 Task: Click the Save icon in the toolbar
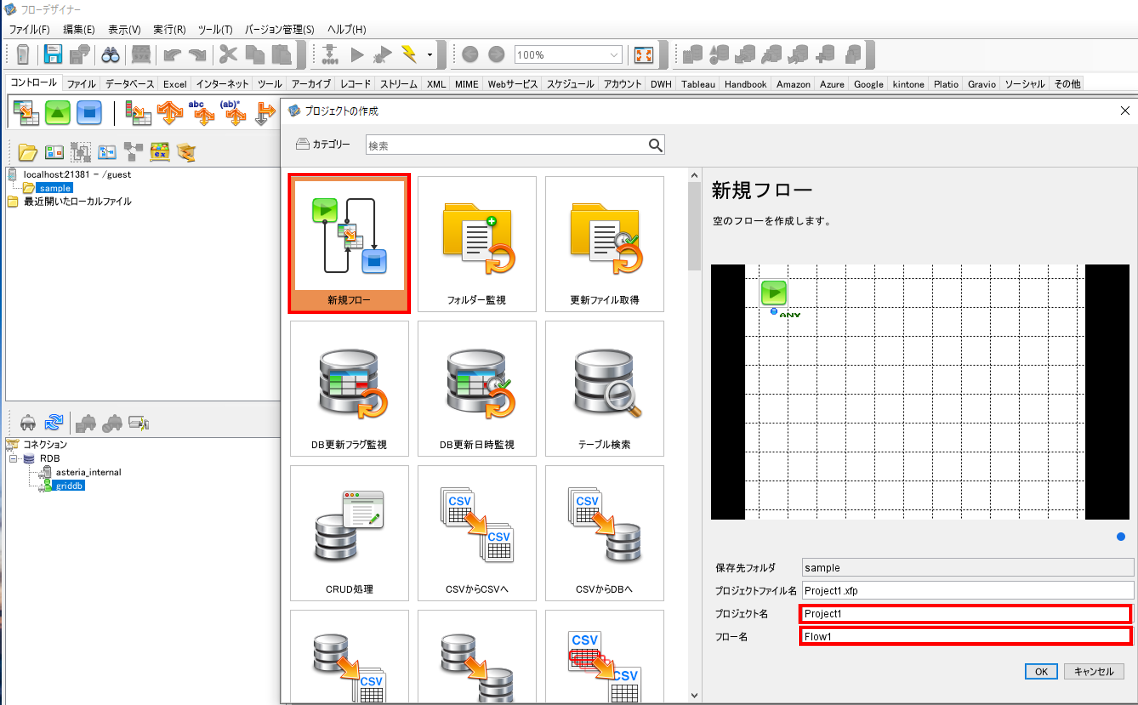pos(53,55)
